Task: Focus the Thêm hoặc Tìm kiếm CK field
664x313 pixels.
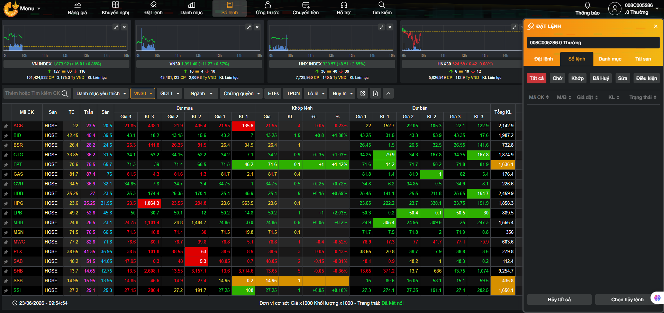Action: coord(33,93)
